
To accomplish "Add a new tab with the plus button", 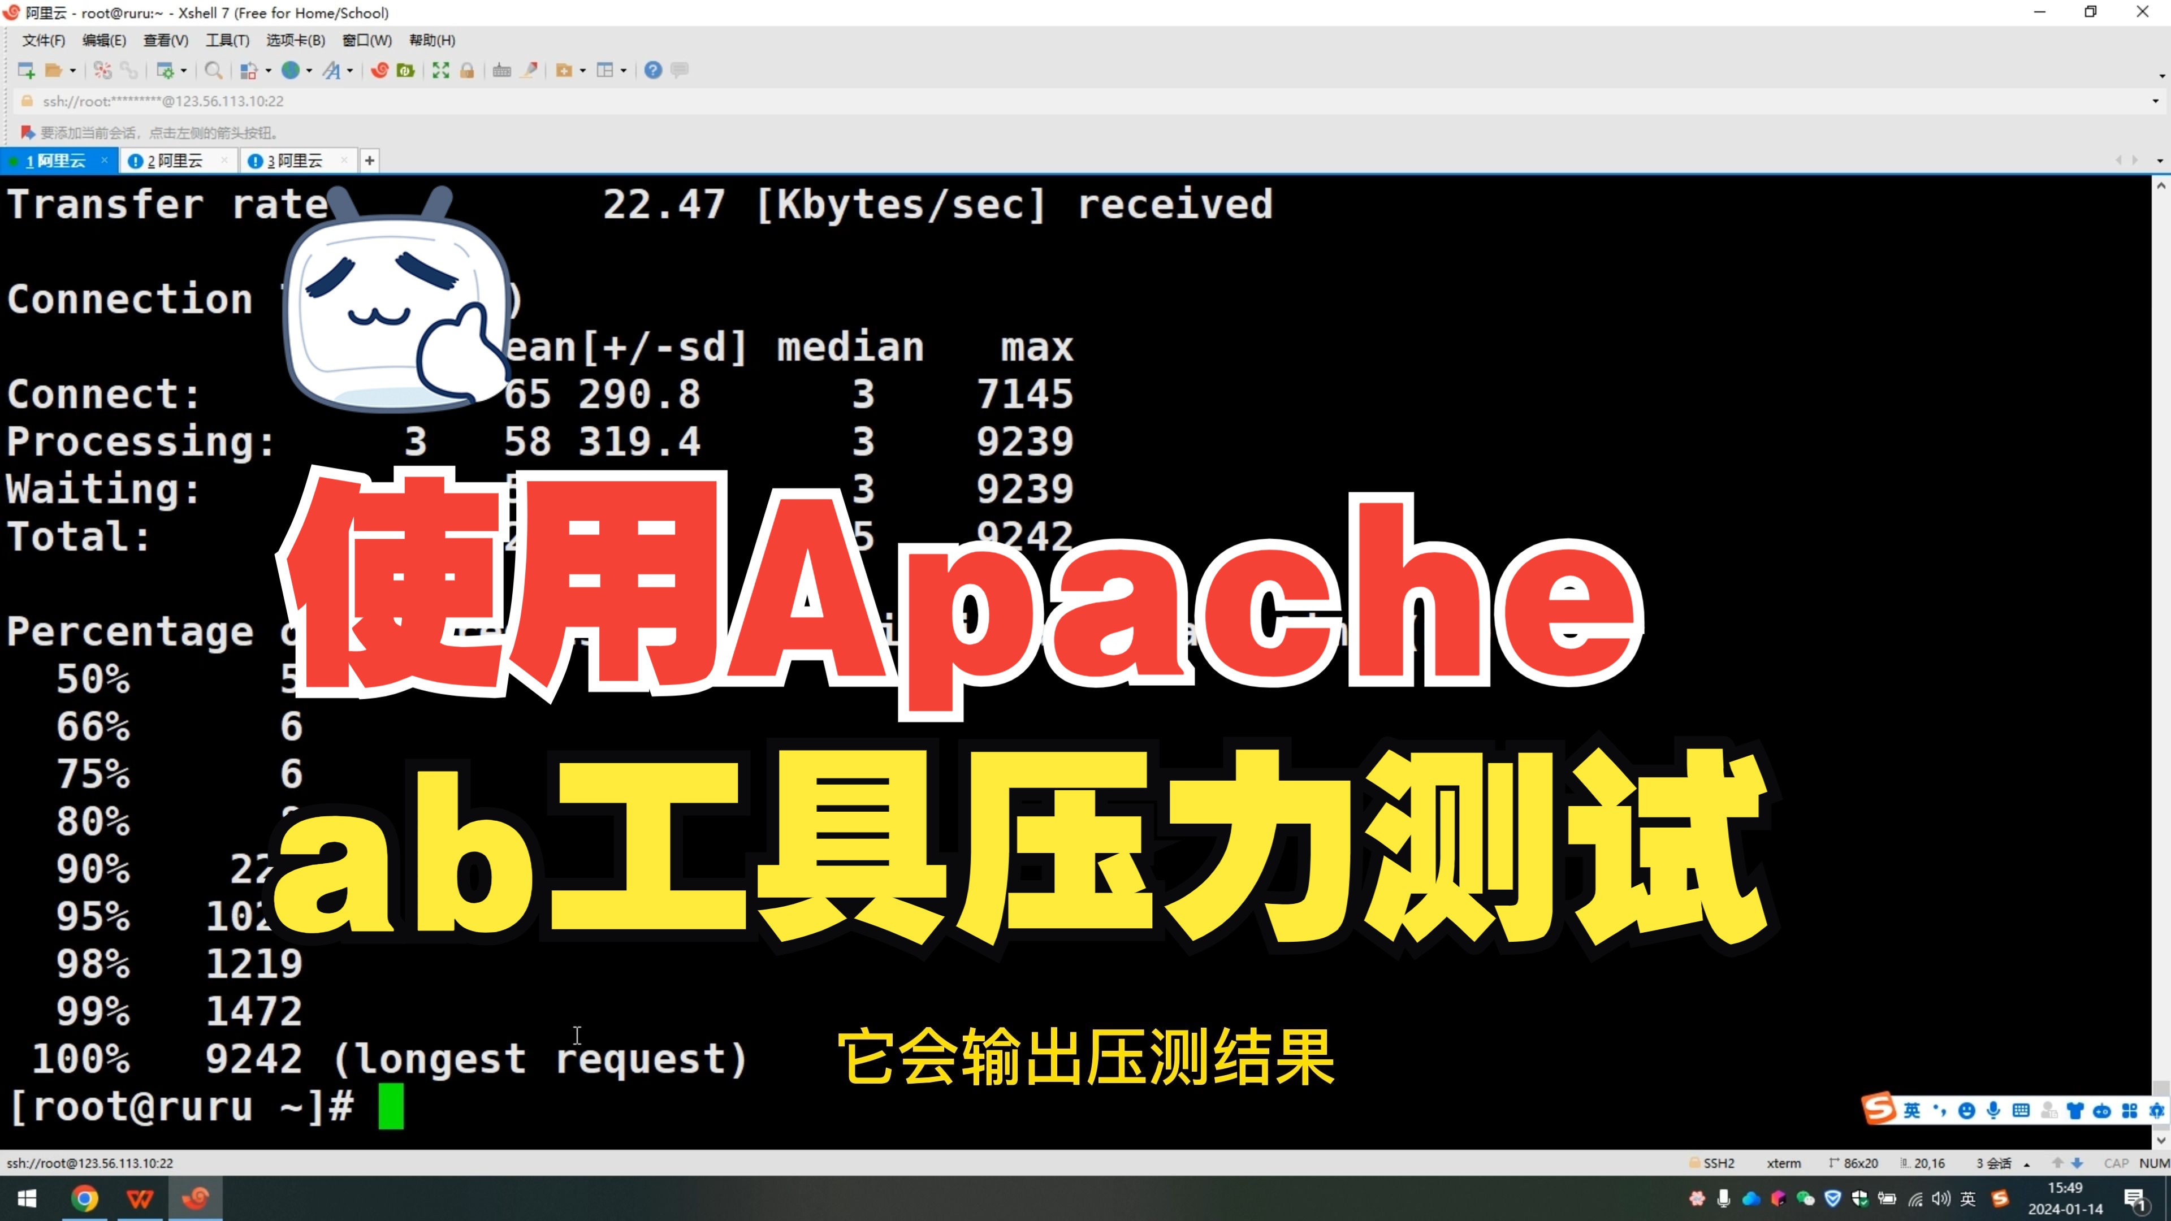I will 369,161.
